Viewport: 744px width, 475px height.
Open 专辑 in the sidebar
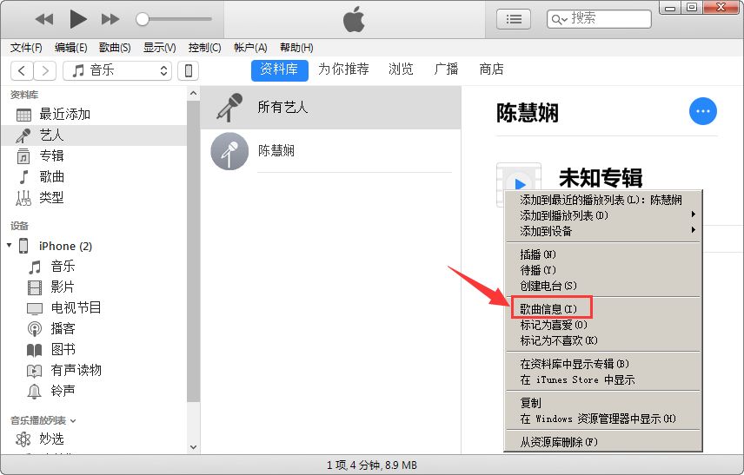51,155
